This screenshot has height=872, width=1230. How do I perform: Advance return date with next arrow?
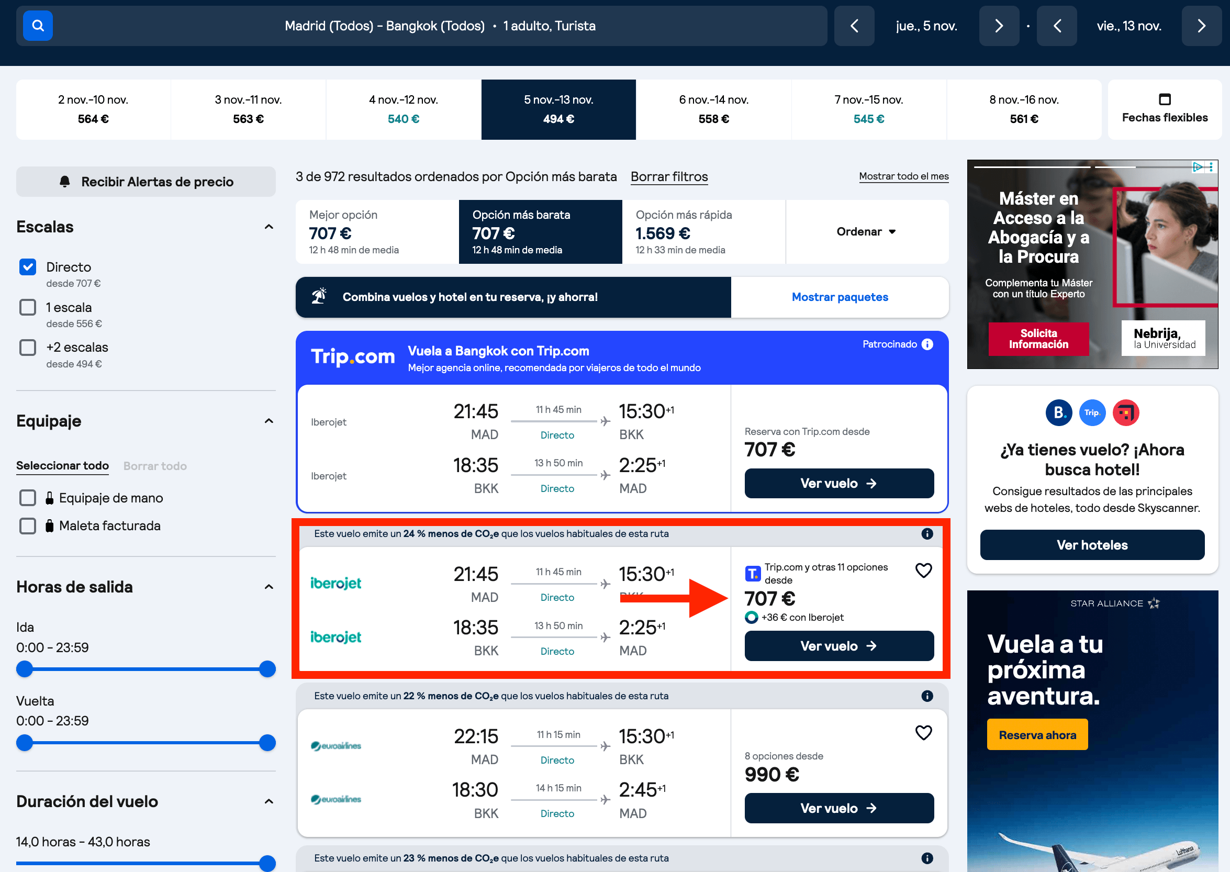point(1202,26)
